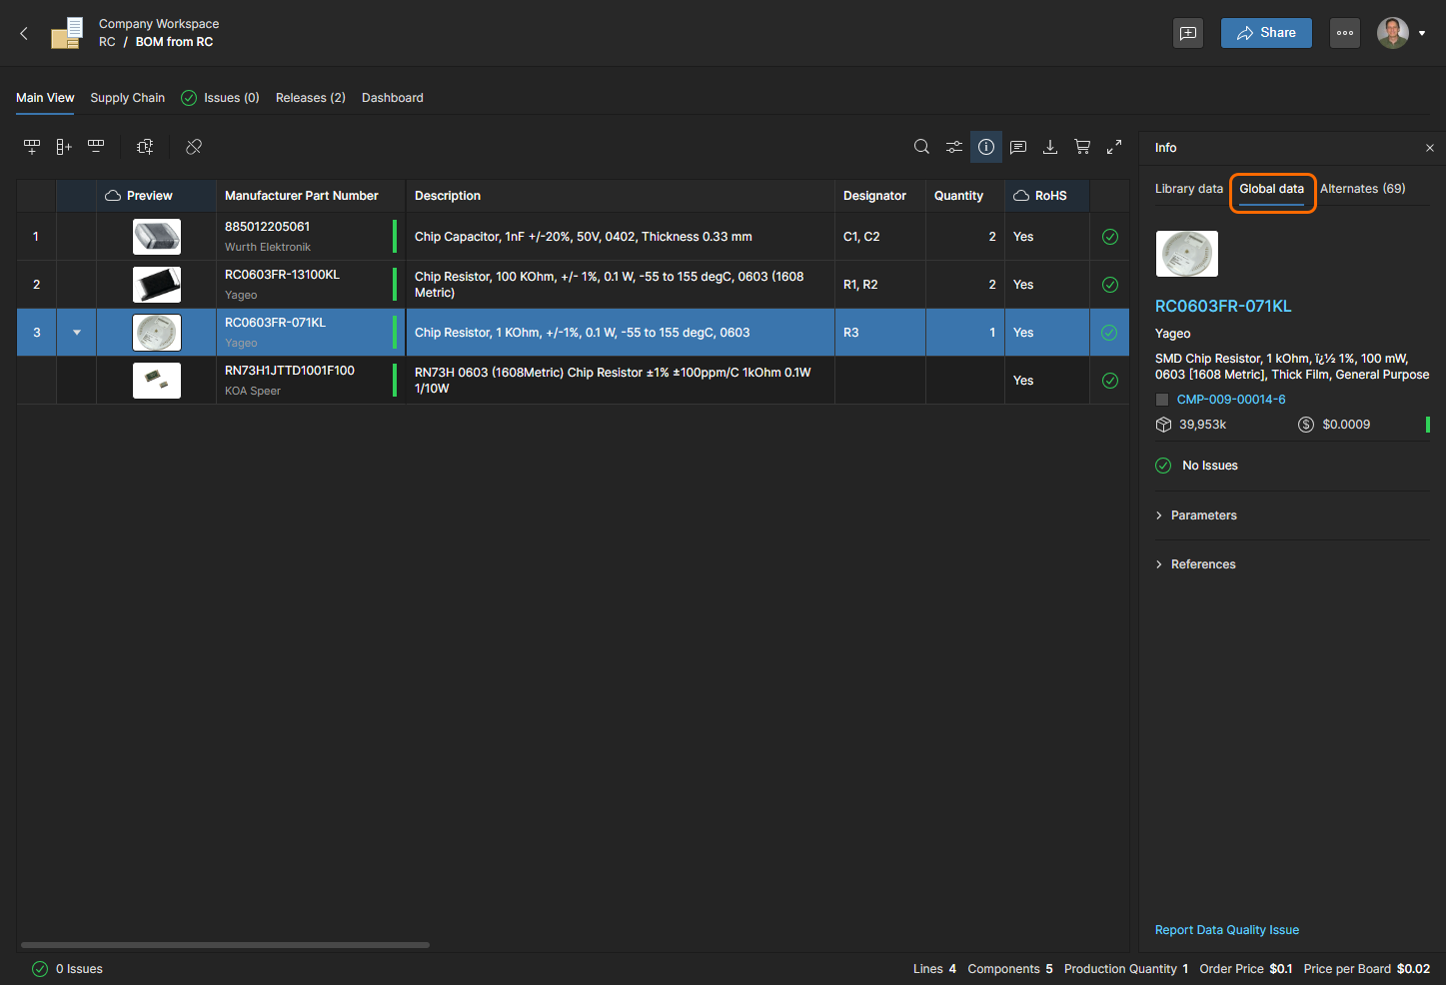Open BOM search with magnifier icon

tap(921, 147)
